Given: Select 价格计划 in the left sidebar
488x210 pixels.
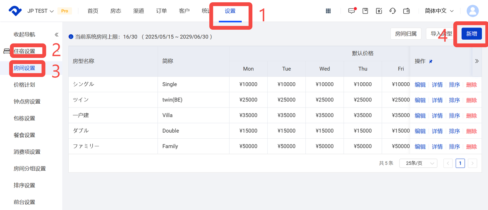Looking at the screenshot, I should click(x=24, y=85).
